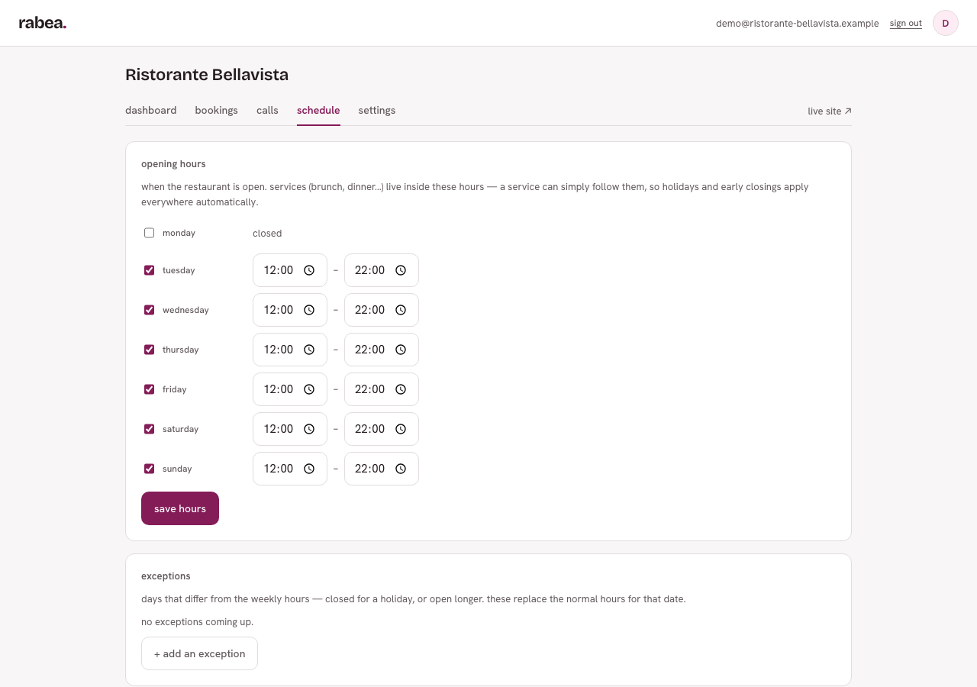Open Sunday closing time clock icon

click(x=401, y=469)
